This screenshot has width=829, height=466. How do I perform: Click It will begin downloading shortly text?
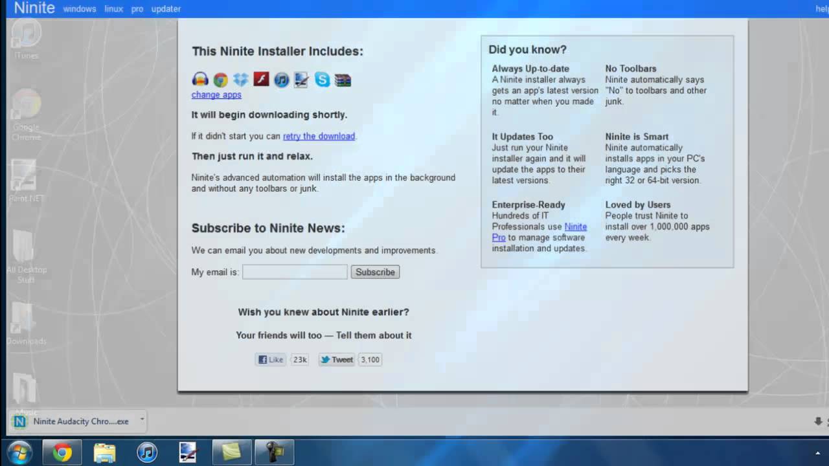coord(269,115)
